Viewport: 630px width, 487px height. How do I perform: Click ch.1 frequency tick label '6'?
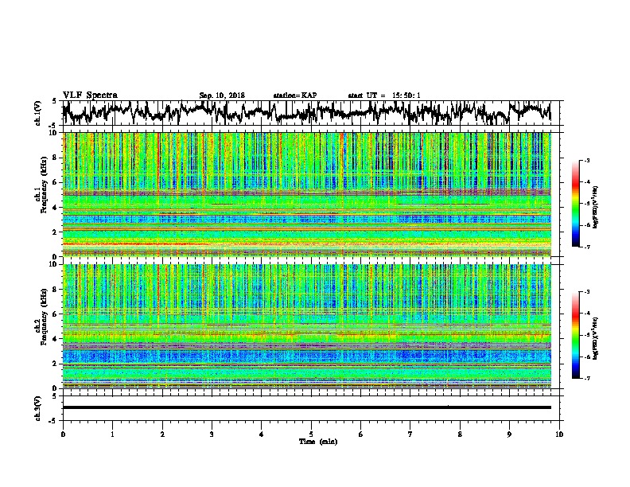(56, 183)
